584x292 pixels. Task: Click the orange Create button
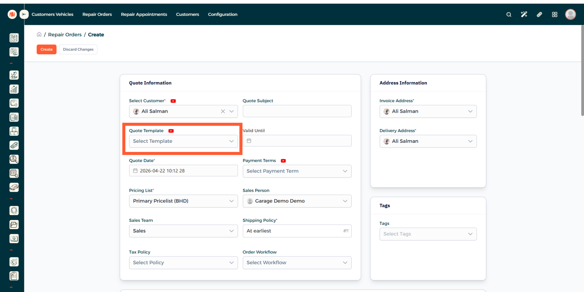[47, 49]
